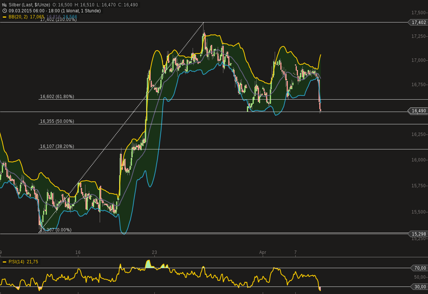Select the 61.80% Fibonacci level label
This screenshot has width=428, height=294.
tap(57, 97)
